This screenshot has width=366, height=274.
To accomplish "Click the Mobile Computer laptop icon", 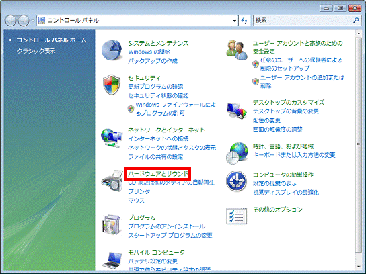I will pos(112,261).
